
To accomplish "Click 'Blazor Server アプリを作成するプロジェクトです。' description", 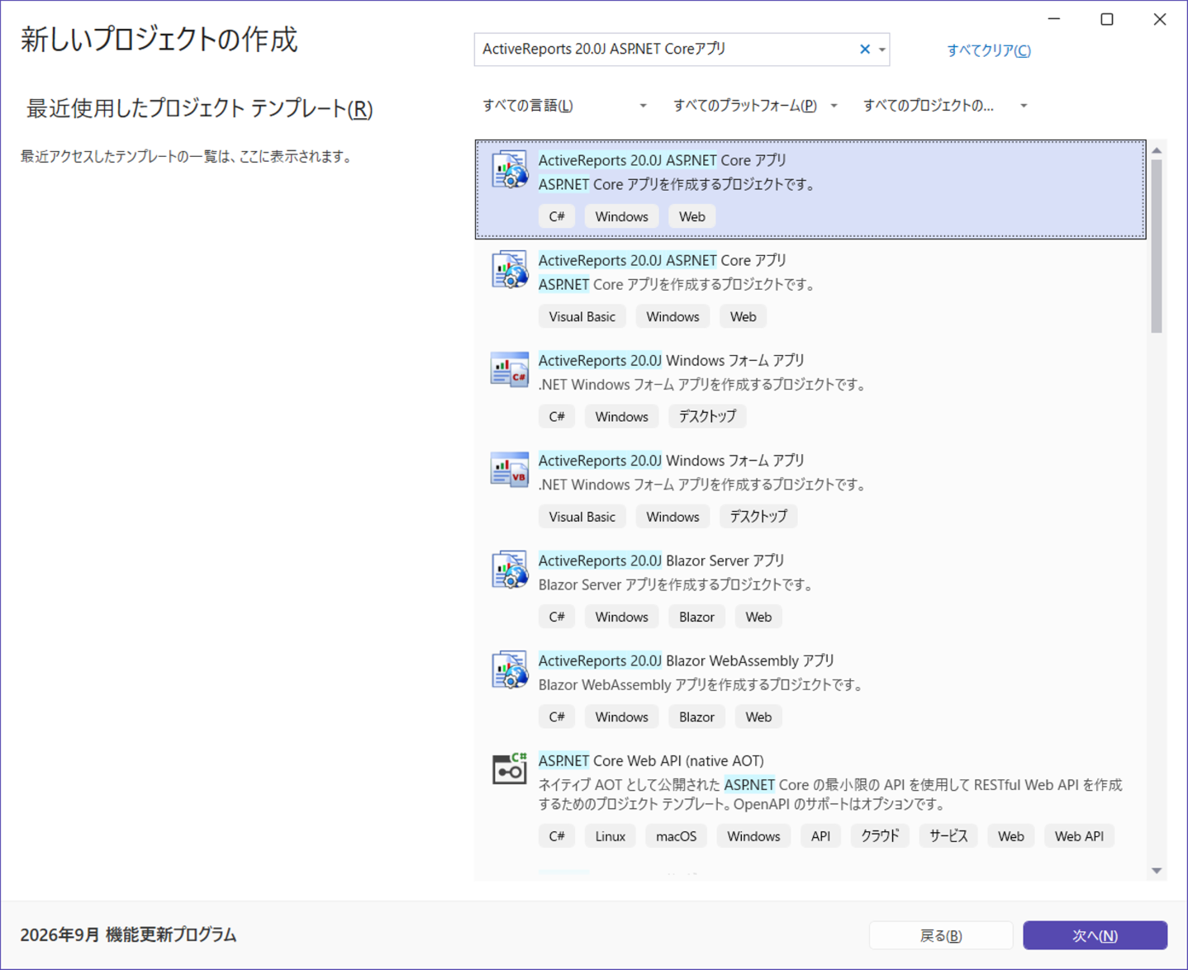I will coord(677,584).
